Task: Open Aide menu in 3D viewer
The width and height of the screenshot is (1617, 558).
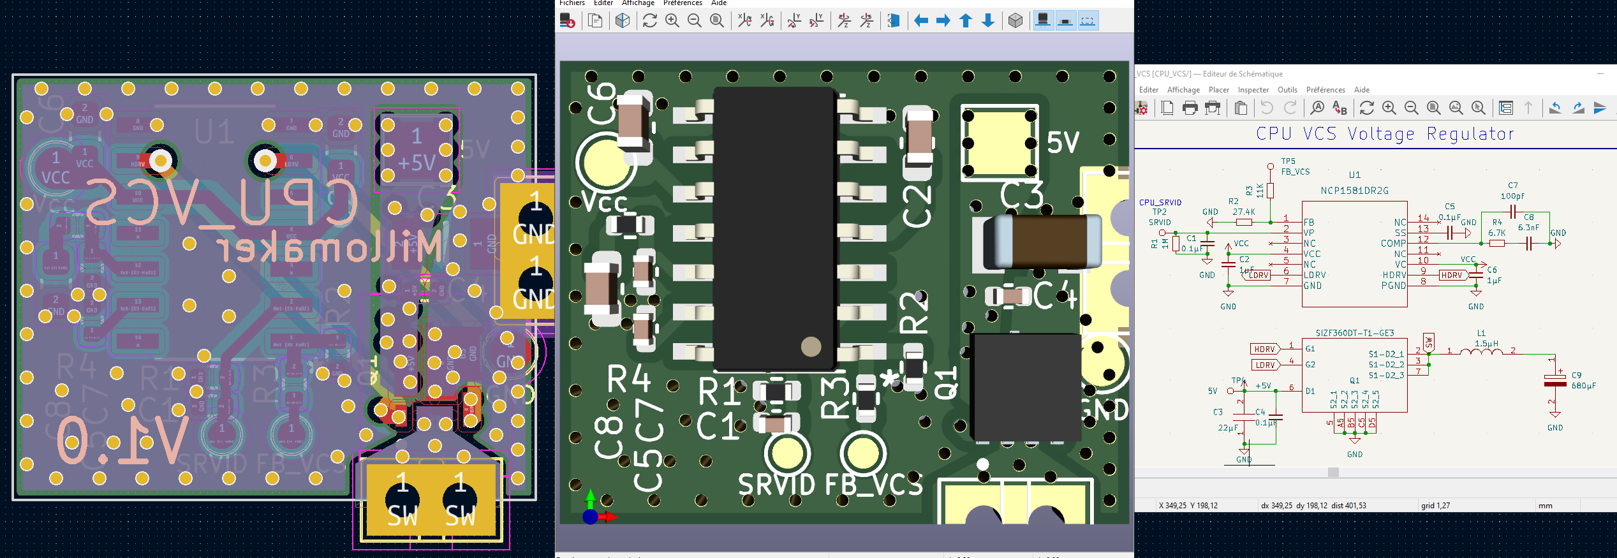Action: (x=719, y=3)
